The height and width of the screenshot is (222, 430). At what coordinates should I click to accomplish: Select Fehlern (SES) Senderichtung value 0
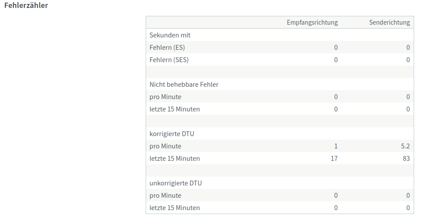[408, 59]
